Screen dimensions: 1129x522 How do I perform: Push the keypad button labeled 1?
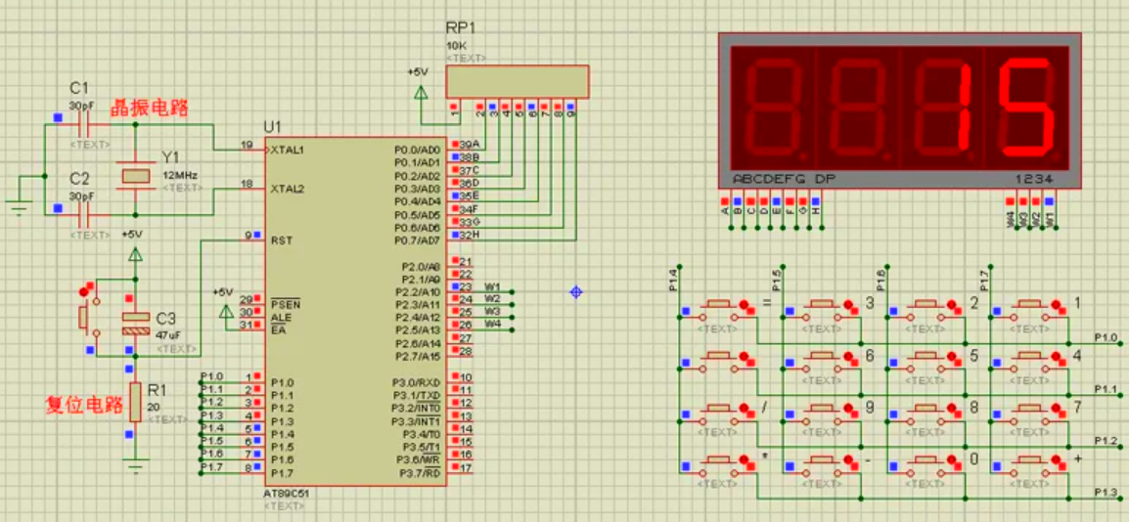pyautogui.click(x=1028, y=303)
